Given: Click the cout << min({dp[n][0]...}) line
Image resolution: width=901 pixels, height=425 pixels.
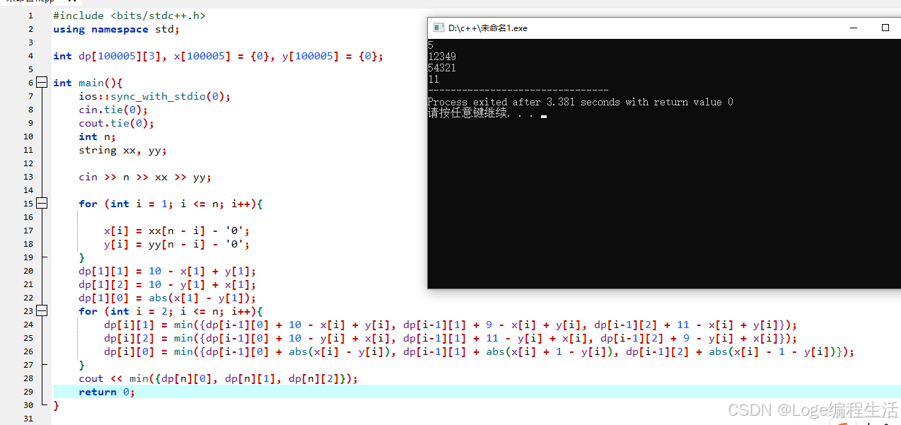Looking at the screenshot, I should (x=219, y=378).
